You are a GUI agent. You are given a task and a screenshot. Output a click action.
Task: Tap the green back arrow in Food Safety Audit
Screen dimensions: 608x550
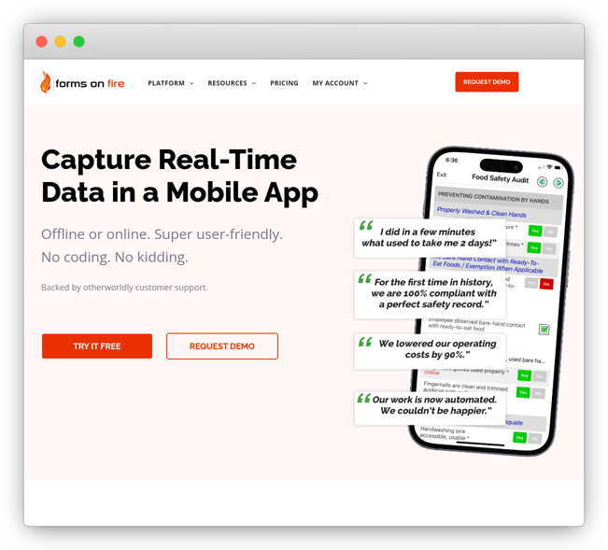tap(542, 181)
